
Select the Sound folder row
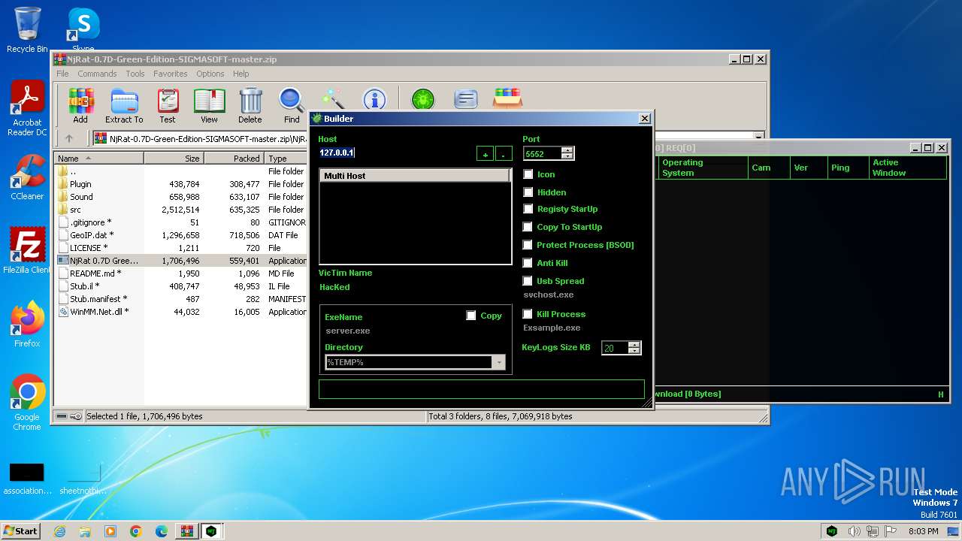point(180,197)
